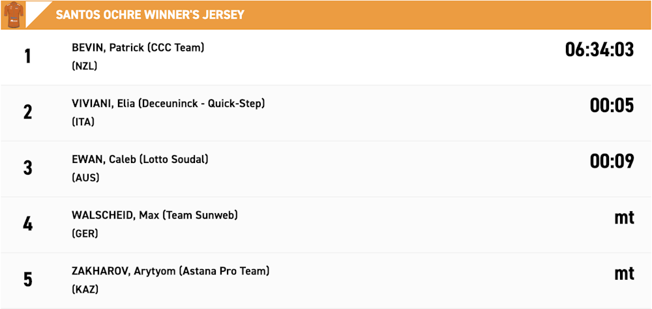The image size is (652, 309).
Task: Select rank number 5
Action: point(27,280)
